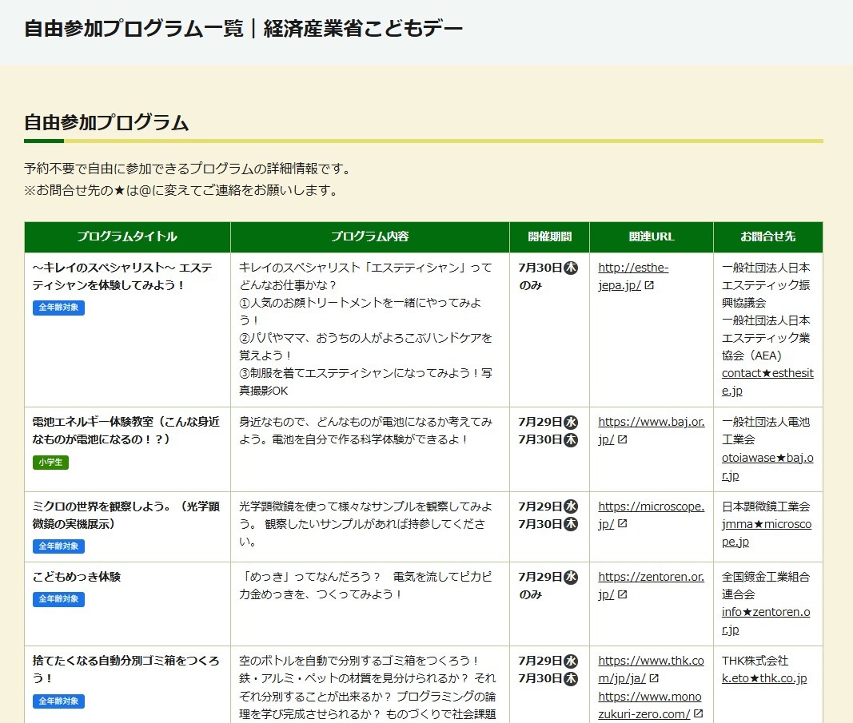The width and height of the screenshot is (853, 723).
Task: Click k.eto★thk.co.jp email link
Action: click(763, 678)
